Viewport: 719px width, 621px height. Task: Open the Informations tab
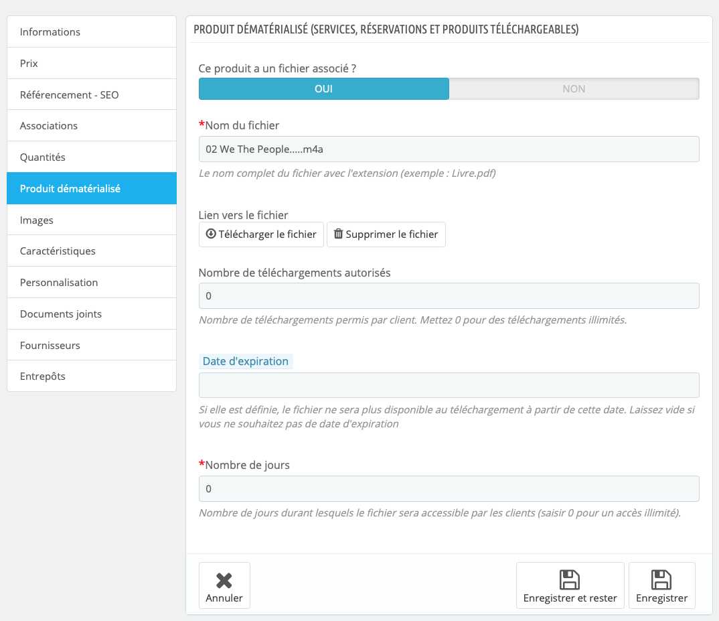tap(92, 32)
